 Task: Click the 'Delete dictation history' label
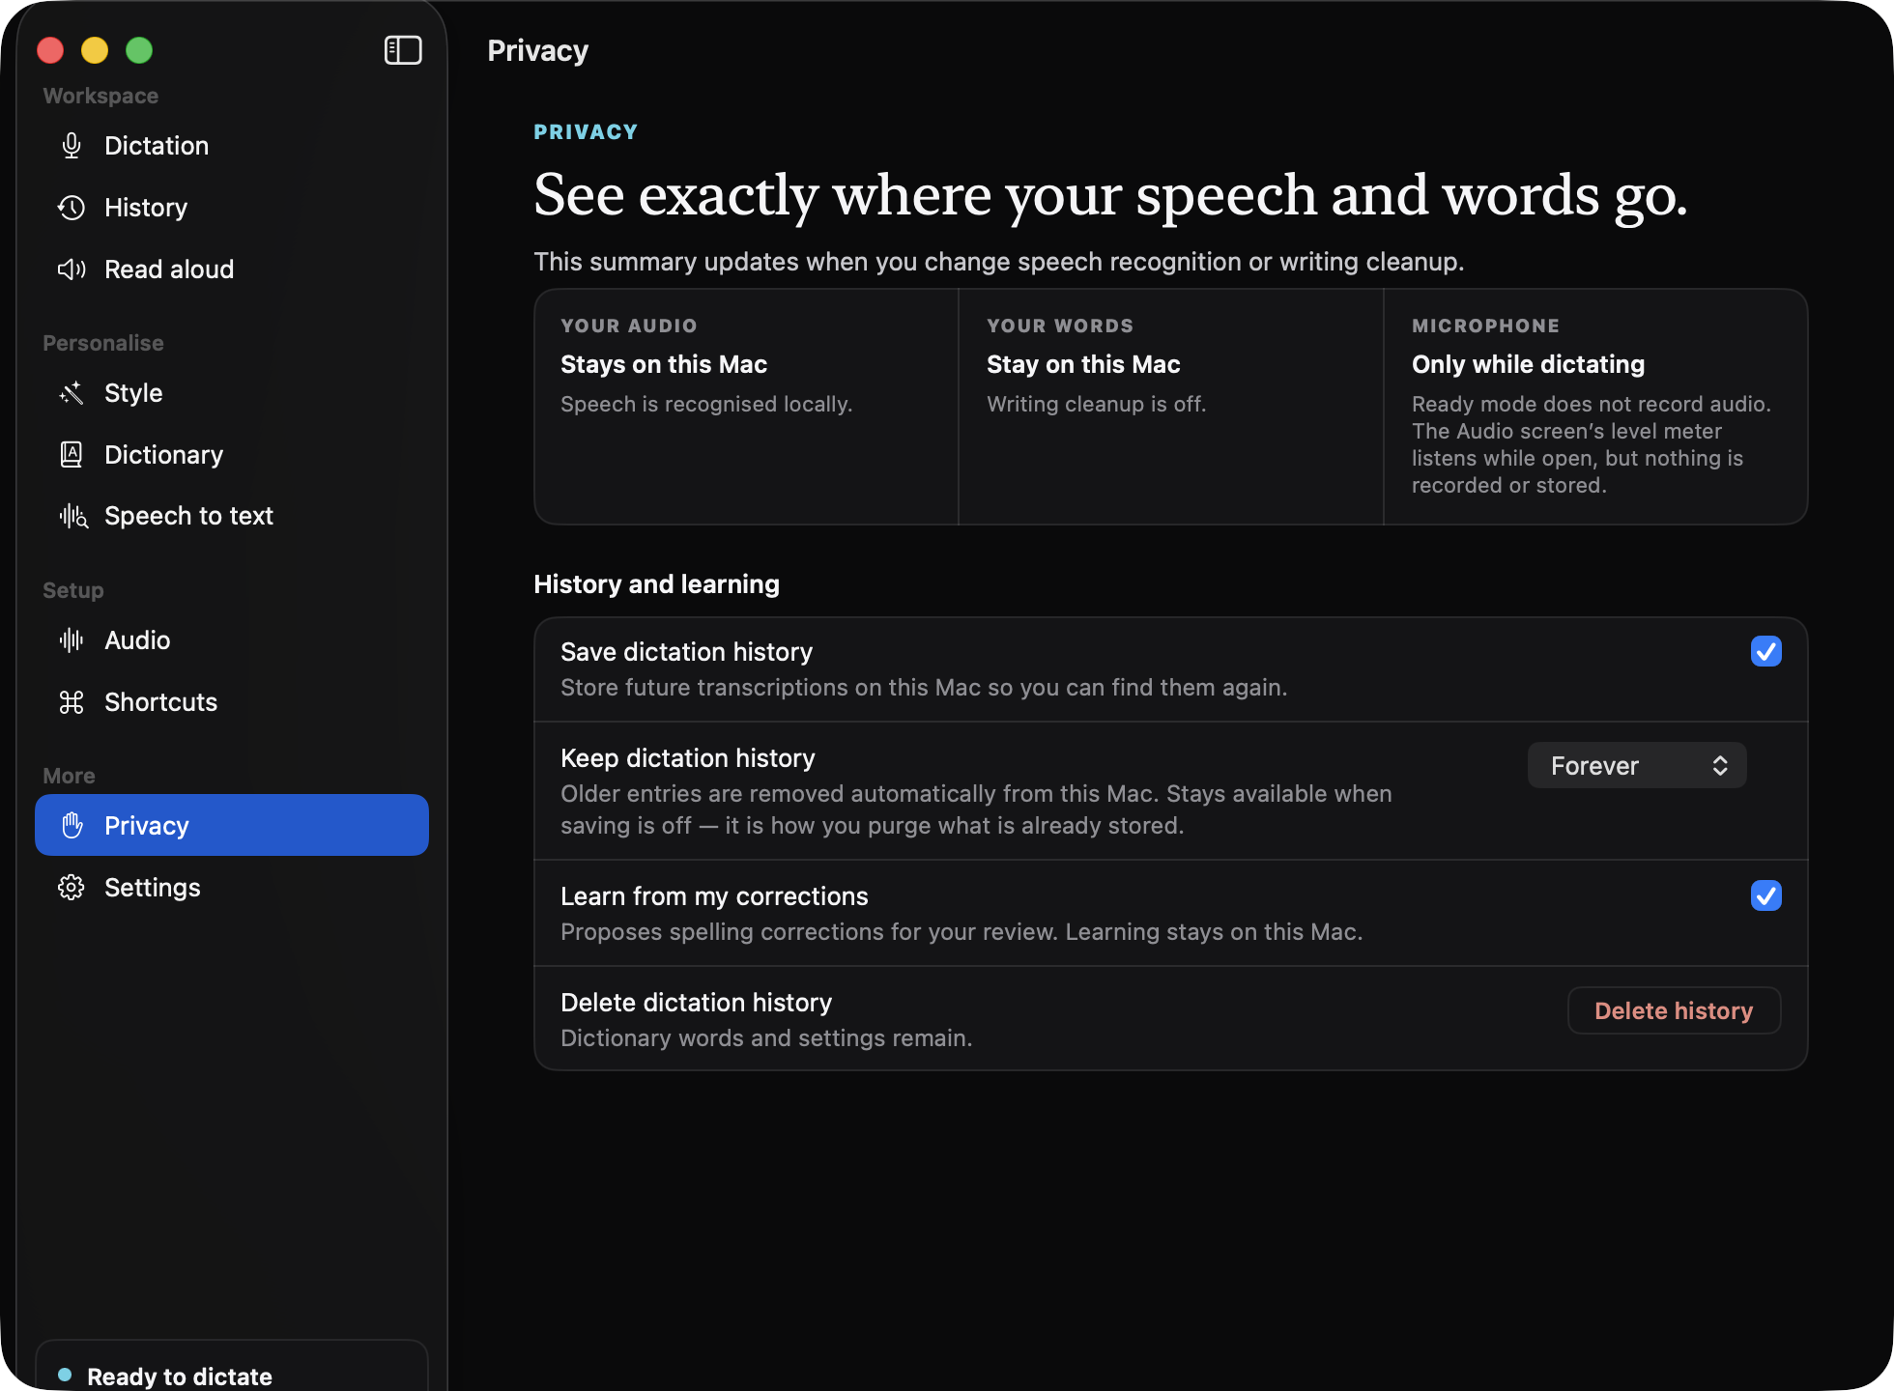(696, 1003)
